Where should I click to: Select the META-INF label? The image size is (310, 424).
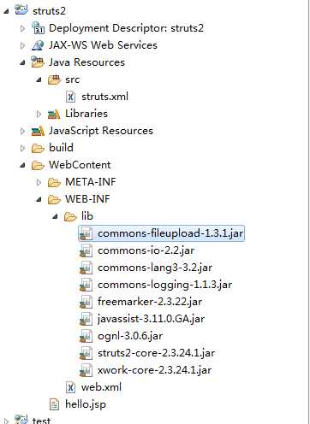click(91, 182)
